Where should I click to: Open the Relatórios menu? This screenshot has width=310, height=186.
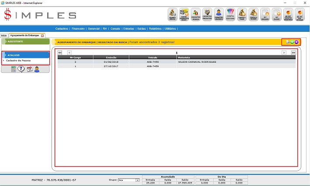coord(155,28)
